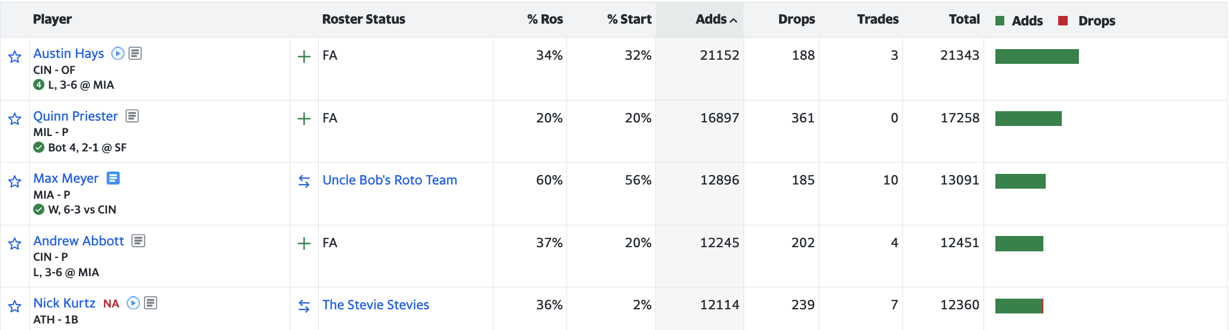Click trade icon for Nick Kurtz
The height and width of the screenshot is (330, 1230).
tap(304, 306)
